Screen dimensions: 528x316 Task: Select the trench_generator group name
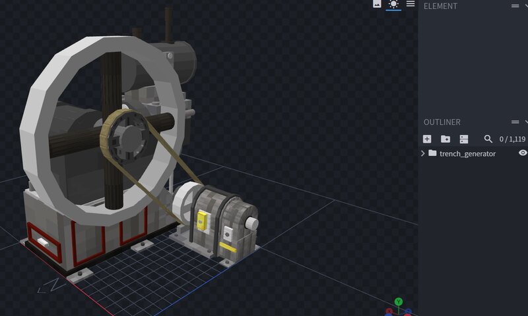coord(467,153)
